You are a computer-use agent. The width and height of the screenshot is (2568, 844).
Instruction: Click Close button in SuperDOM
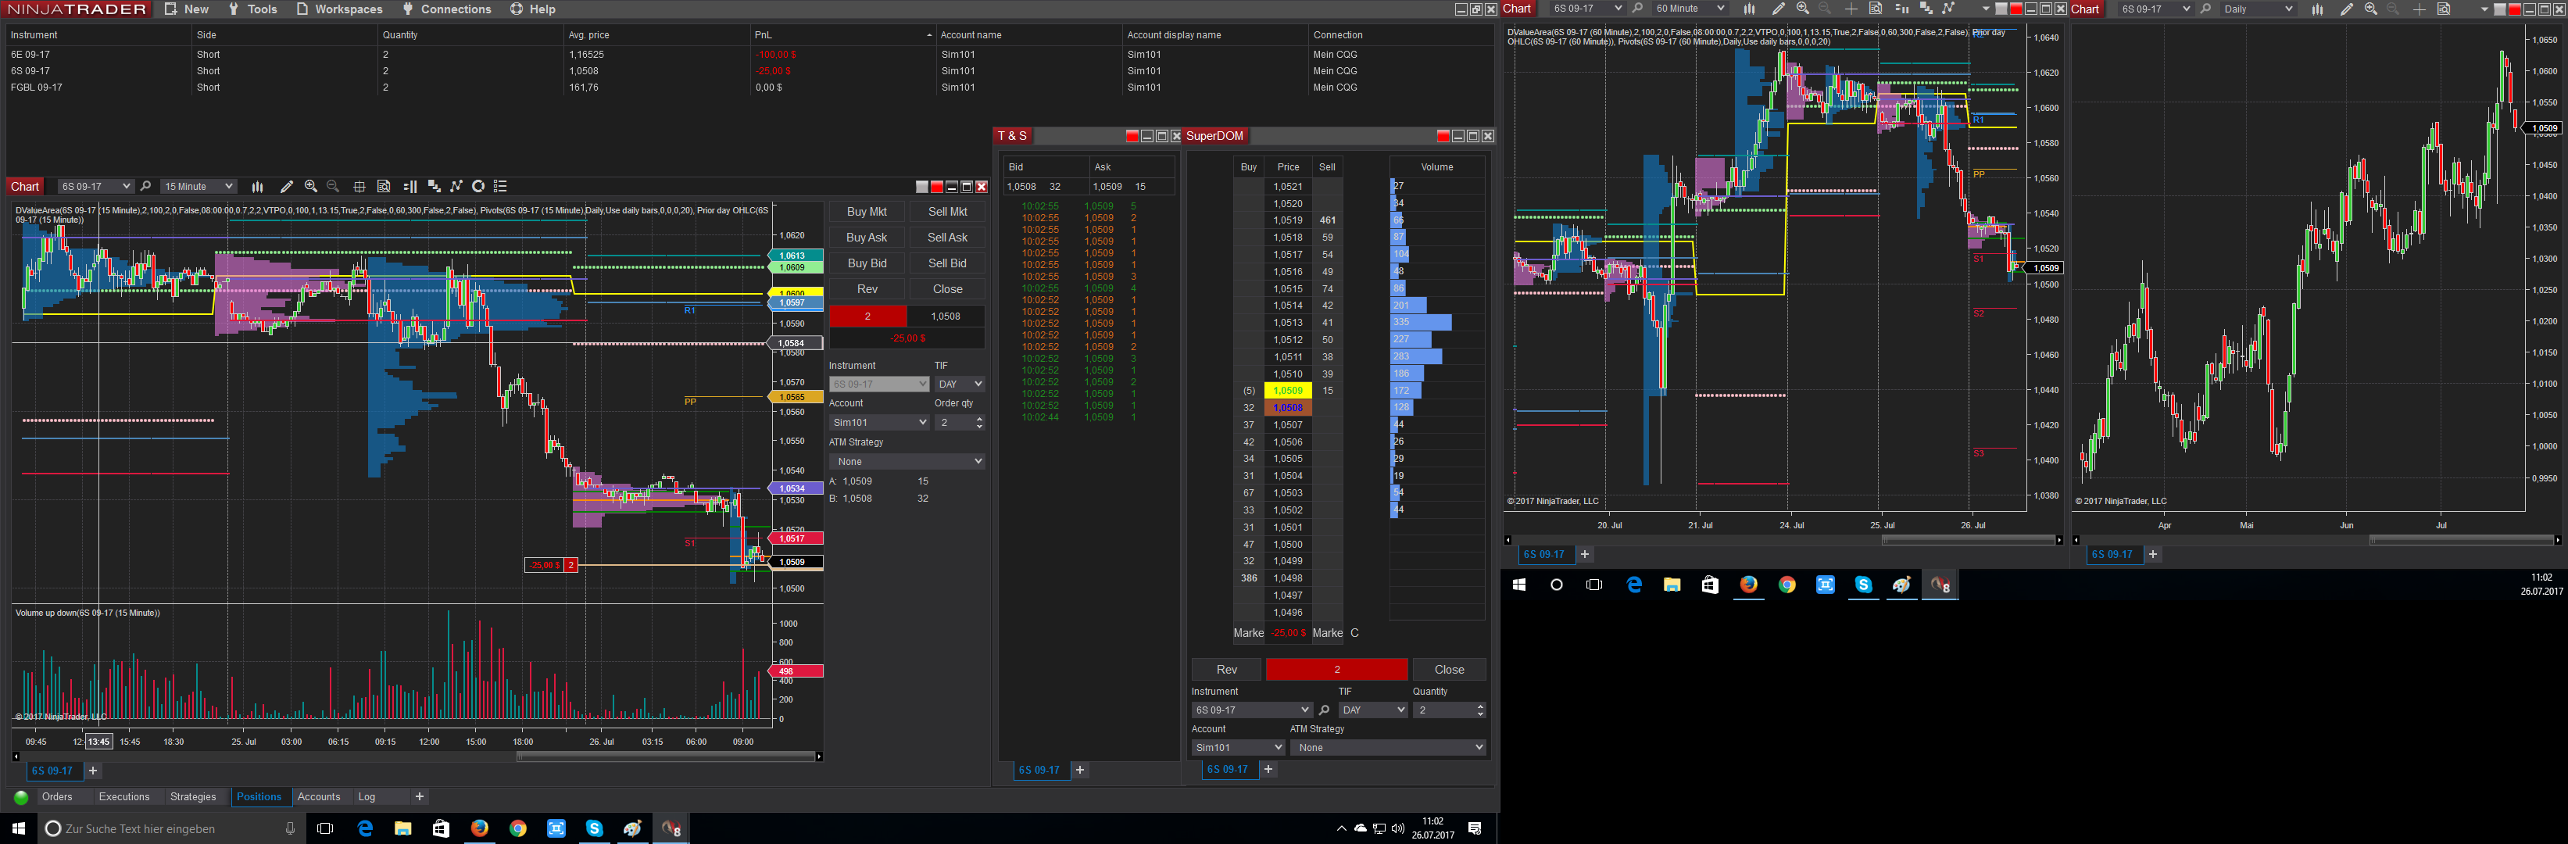coord(1450,670)
